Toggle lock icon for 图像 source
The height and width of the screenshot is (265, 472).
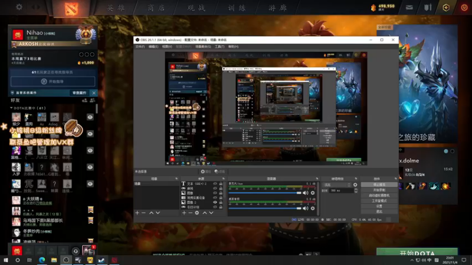pyautogui.click(x=221, y=193)
